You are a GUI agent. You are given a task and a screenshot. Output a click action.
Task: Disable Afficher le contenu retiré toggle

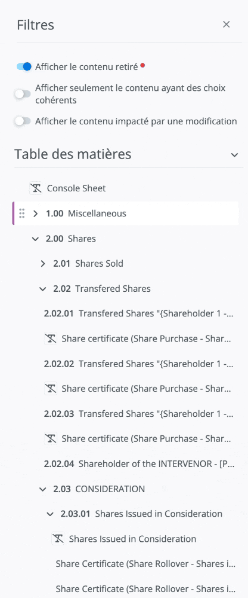click(24, 67)
